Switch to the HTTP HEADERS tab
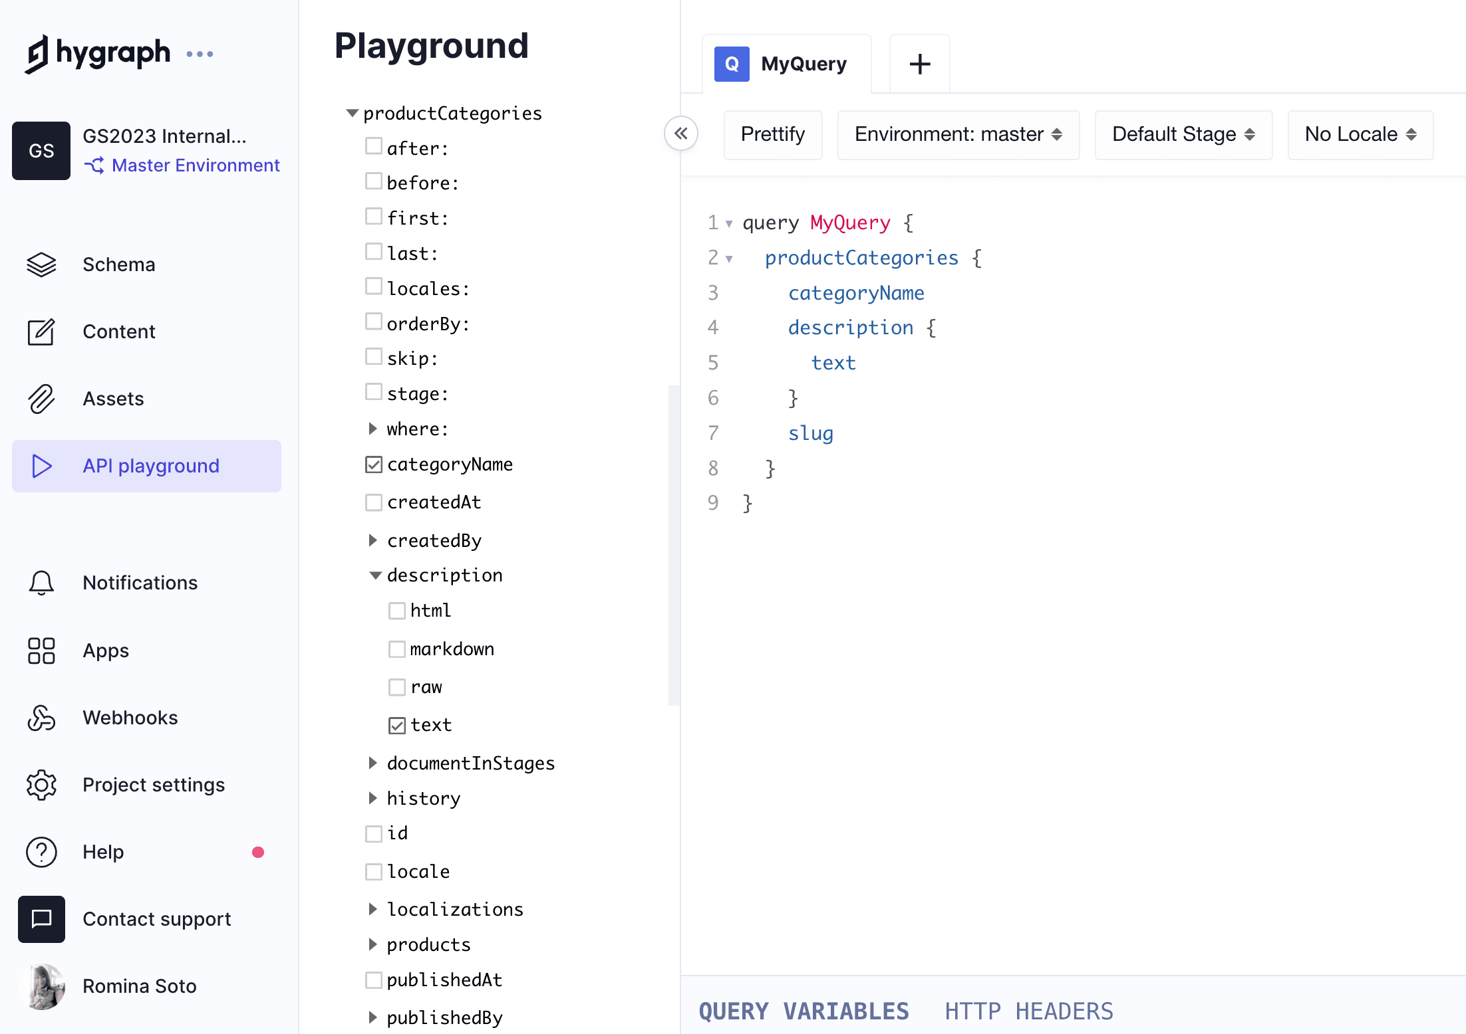The height and width of the screenshot is (1034, 1466). click(1028, 1011)
